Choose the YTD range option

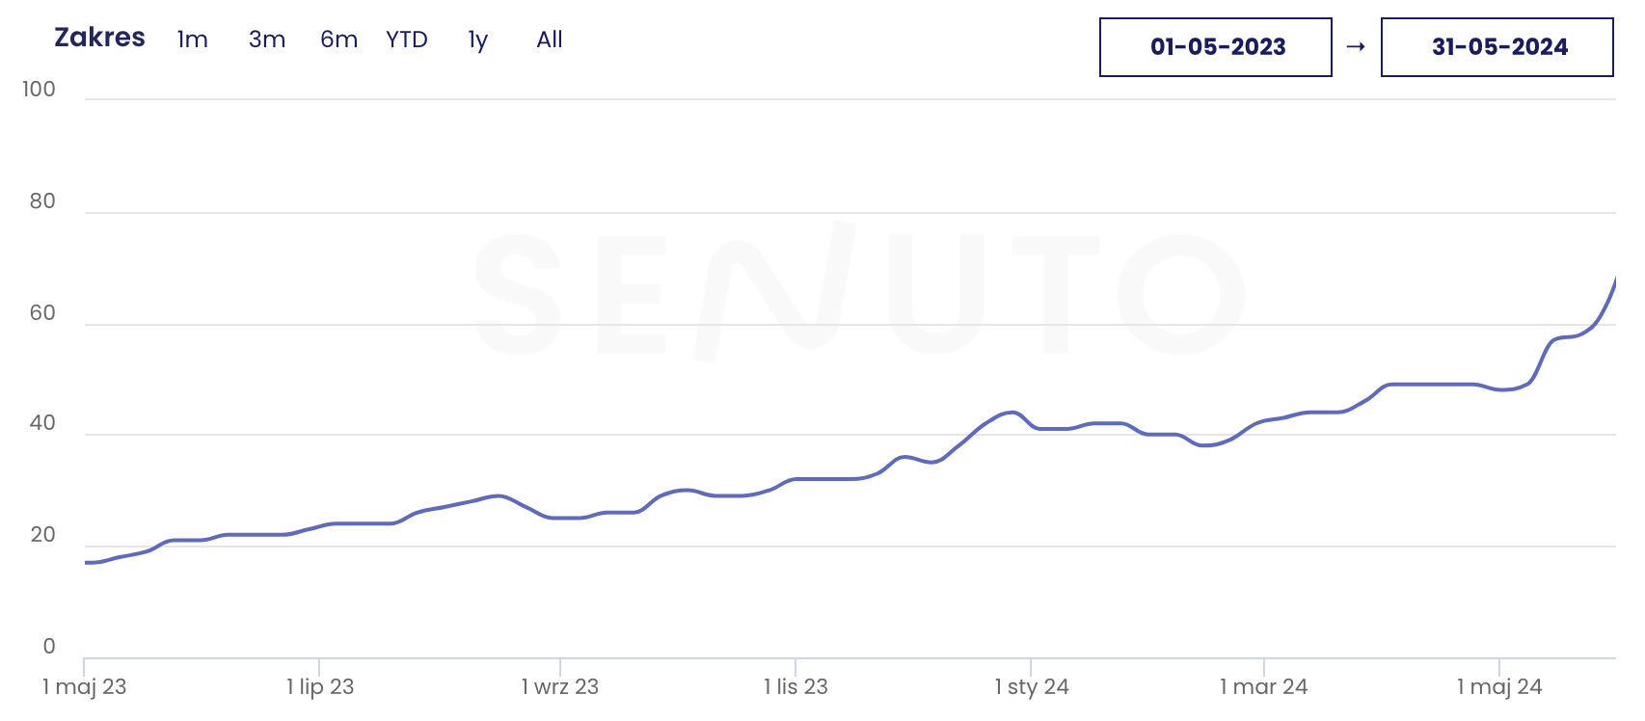(407, 40)
